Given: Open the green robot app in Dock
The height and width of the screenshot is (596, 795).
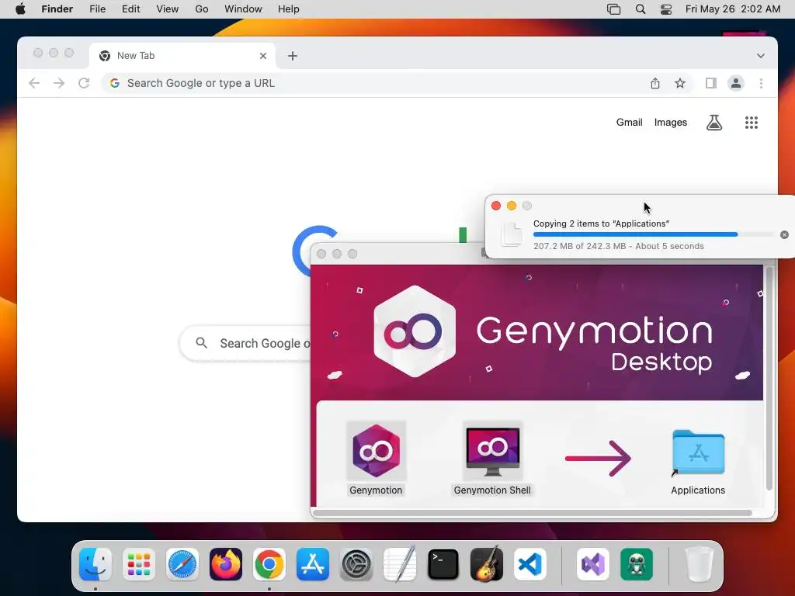Looking at the screenshot, I should click(x=637, y=564).
